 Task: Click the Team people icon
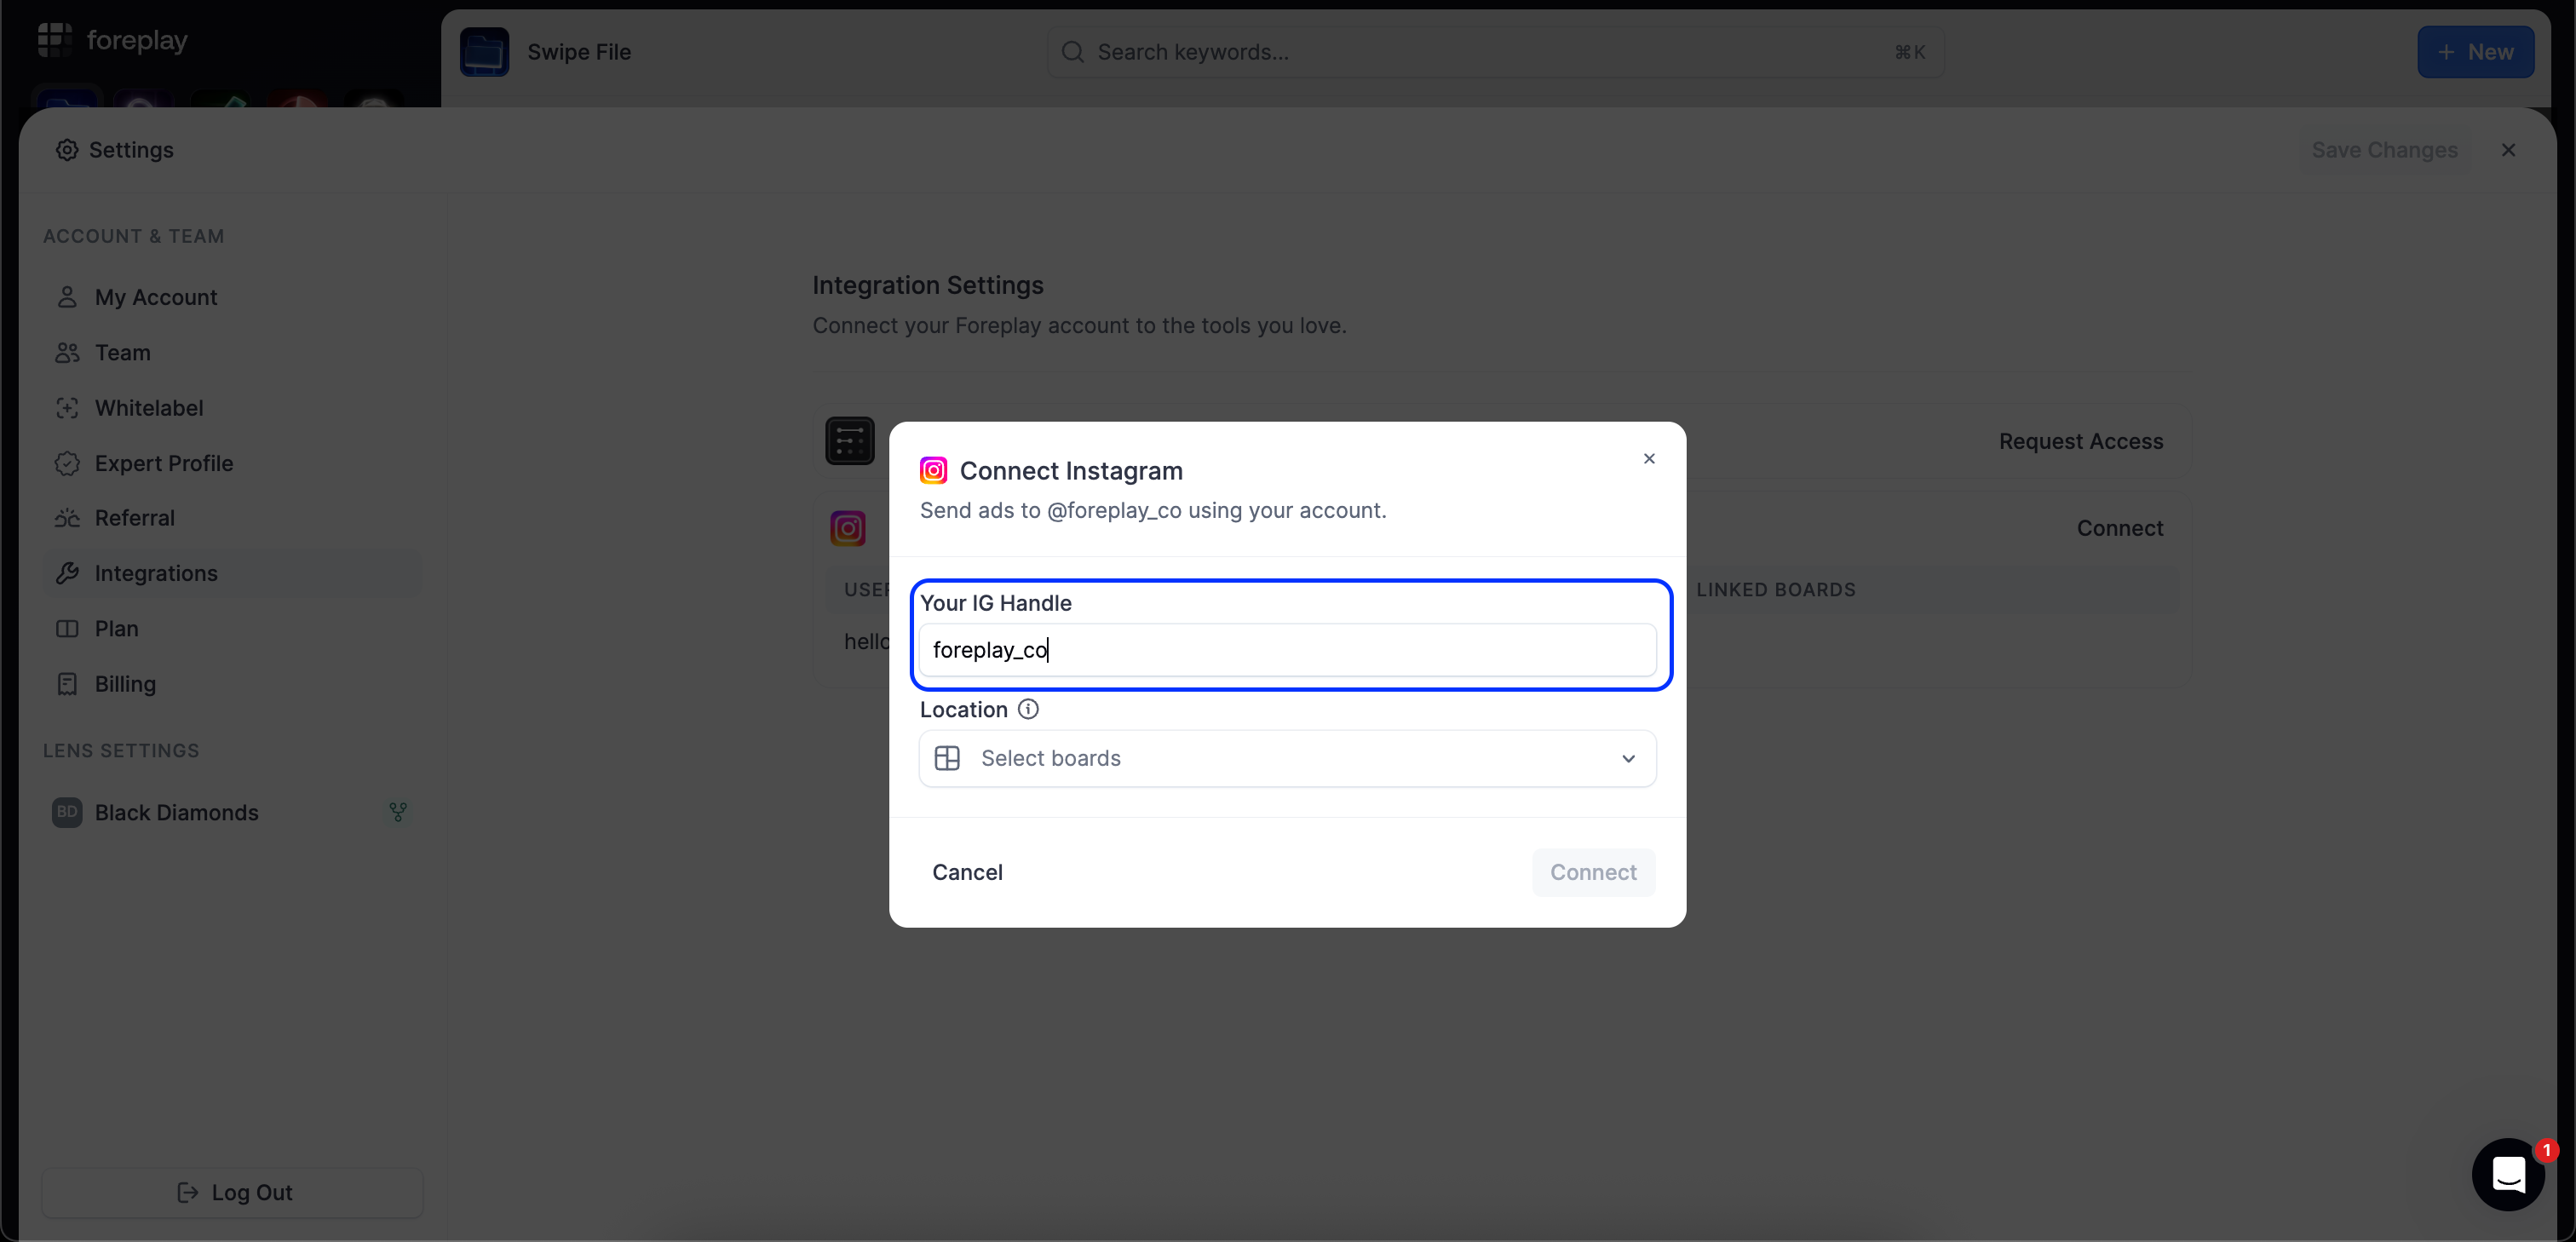pos(67,353)
